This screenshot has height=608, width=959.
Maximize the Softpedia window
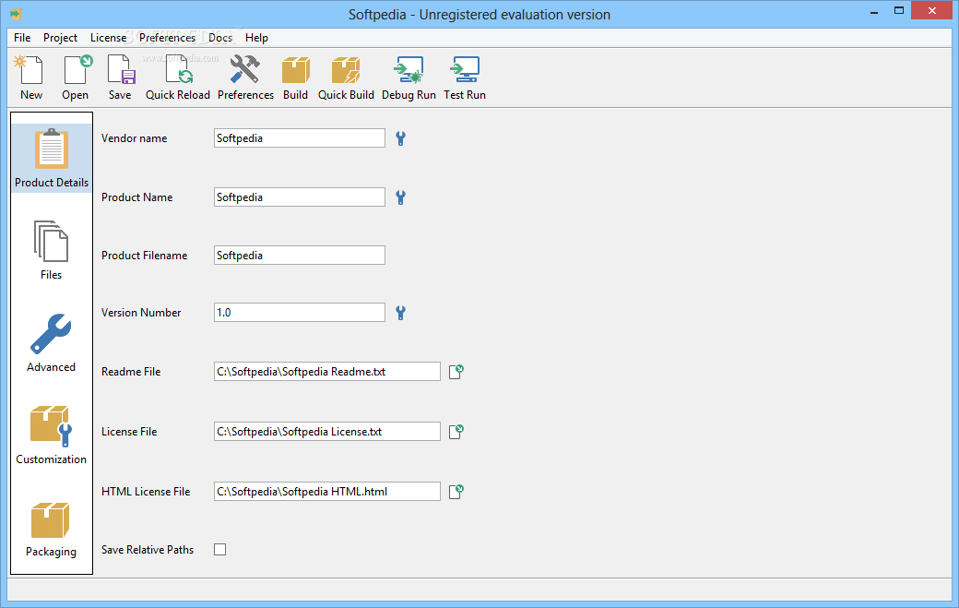[x=898, y=11]
